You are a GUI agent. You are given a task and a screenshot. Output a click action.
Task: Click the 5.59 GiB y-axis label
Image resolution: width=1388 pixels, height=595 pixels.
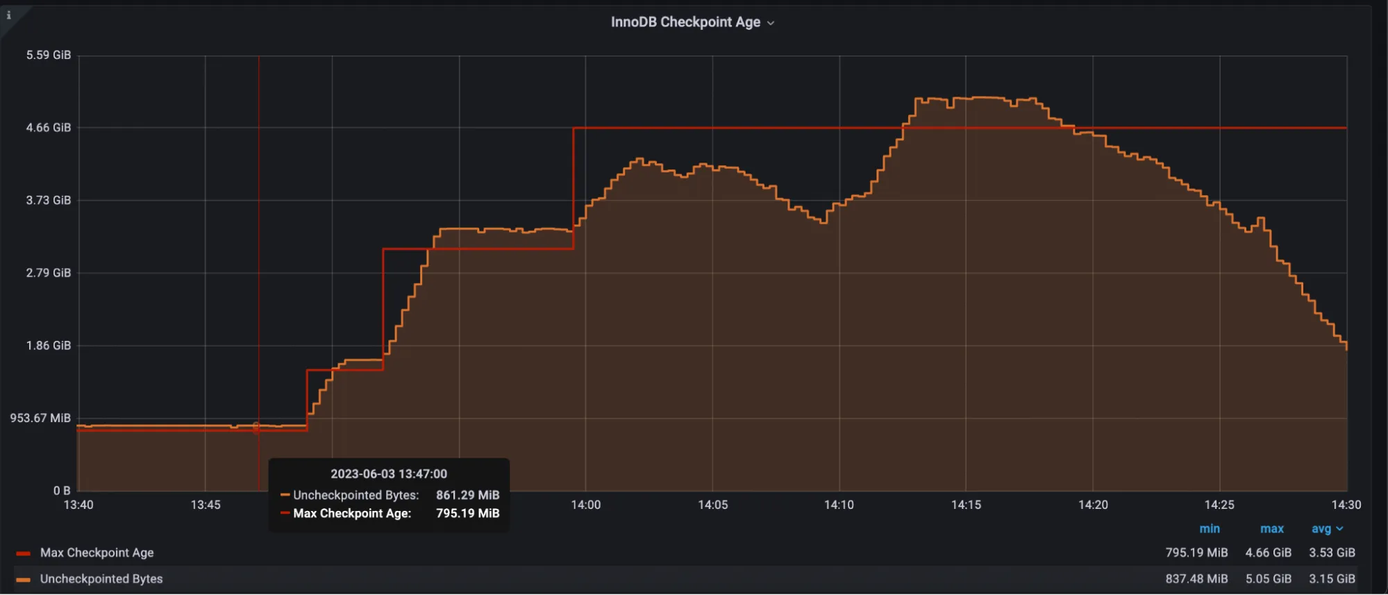point(49,55)
